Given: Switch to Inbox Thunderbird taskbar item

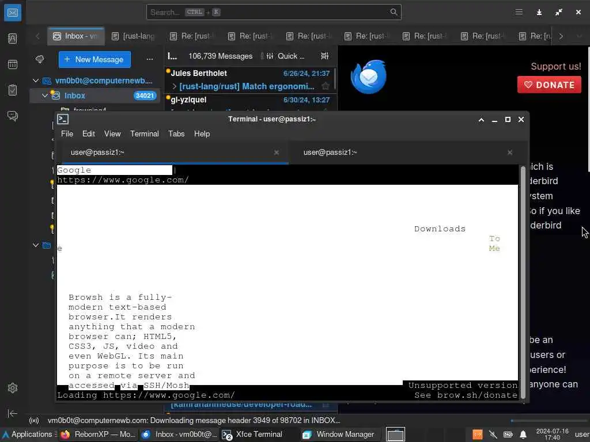Looking at the screenshot, I should [179, 434].
